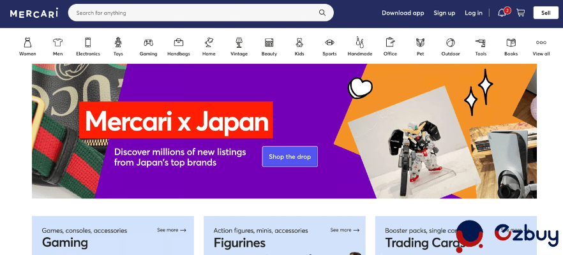This screenshot has height=255, width=563.
Task: Select the Gaming controller icon
Action: [x=148, y=43]
